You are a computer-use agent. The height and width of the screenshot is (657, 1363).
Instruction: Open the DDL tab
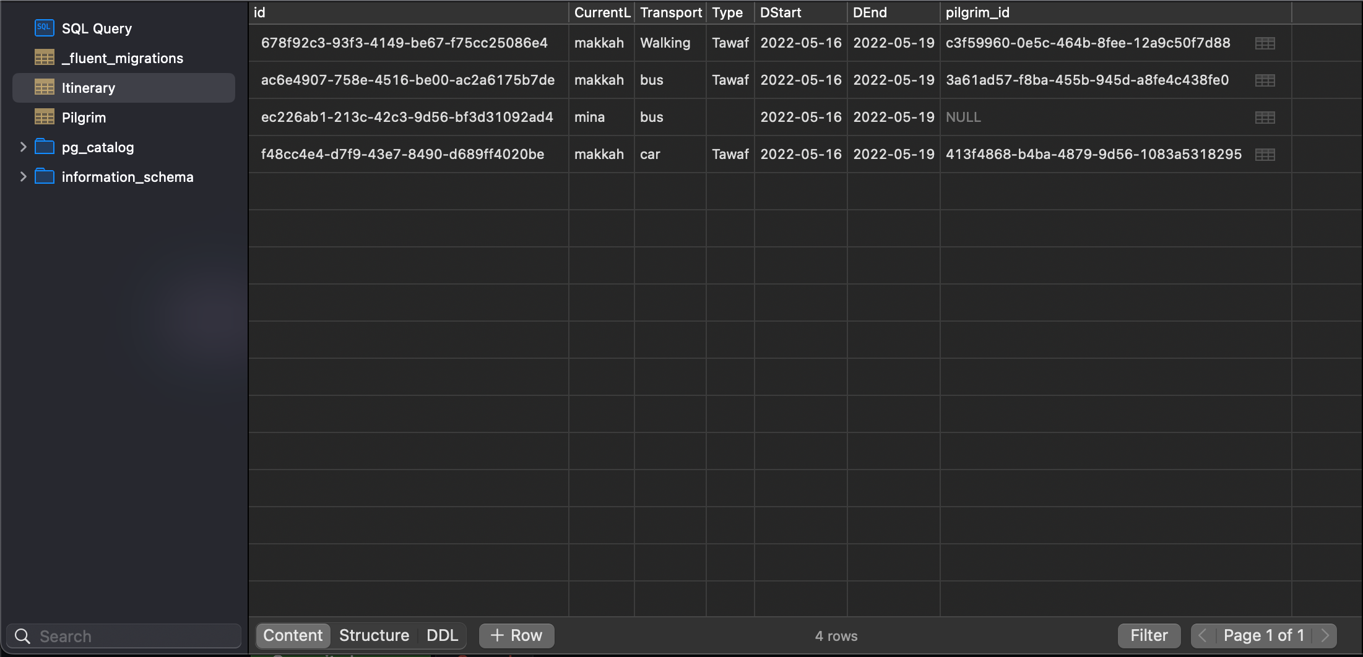[442, 635]
